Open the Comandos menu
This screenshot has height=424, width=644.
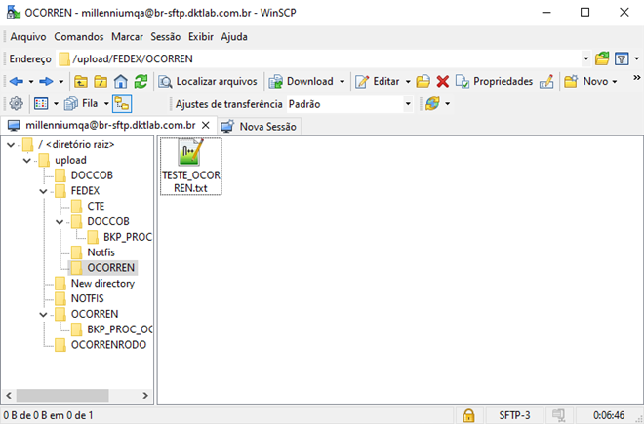click(x=79, y=36)
